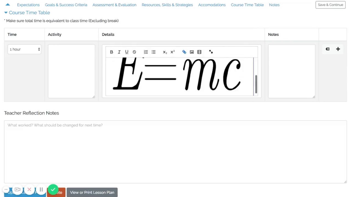Collapse the Course Time Table section
The image size is (351, 197).
click(27, 13)
